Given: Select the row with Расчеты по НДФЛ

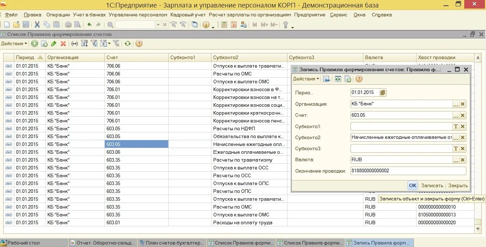Looking at the screenshot, I should [x=239, y=128].
